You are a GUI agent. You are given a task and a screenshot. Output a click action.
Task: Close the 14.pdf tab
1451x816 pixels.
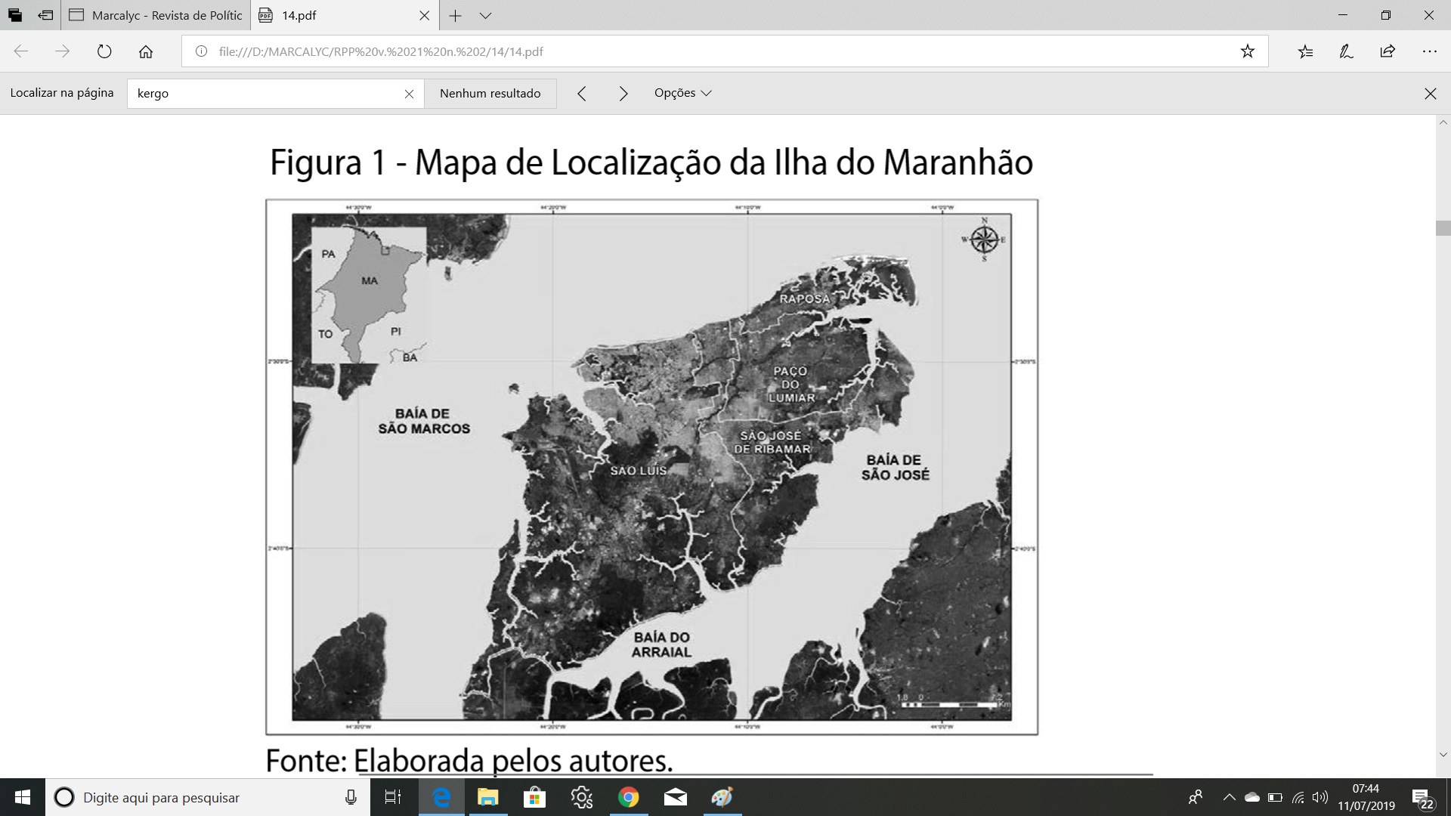pos(424,15)
